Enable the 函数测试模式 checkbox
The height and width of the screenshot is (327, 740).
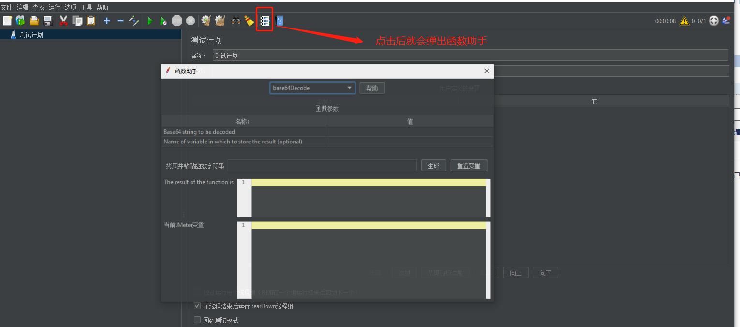(x=197, y=320)
